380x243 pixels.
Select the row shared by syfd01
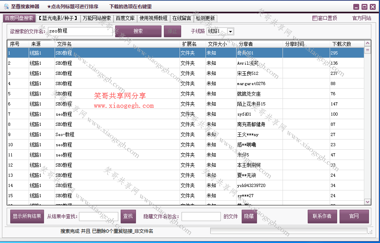coord(185,114)
